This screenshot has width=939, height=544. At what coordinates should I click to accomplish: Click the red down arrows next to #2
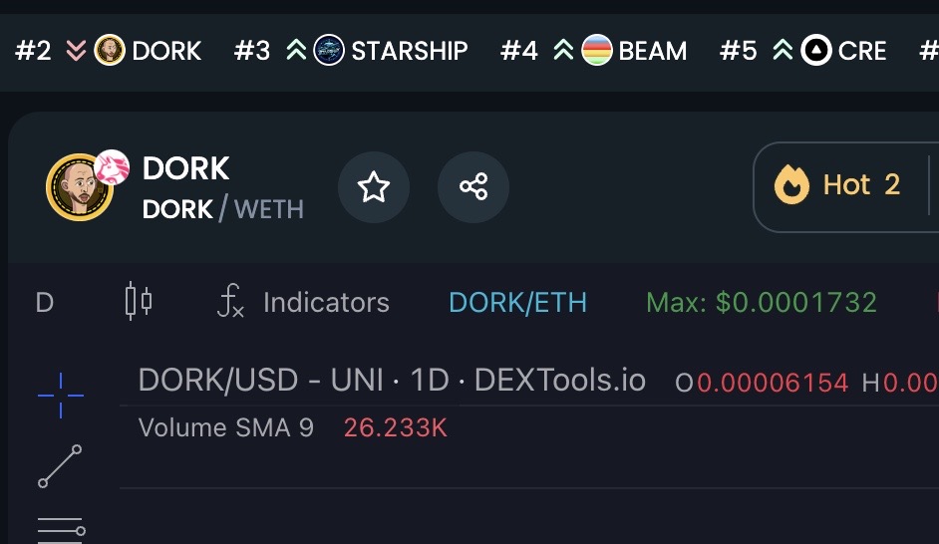pos(76,50)
